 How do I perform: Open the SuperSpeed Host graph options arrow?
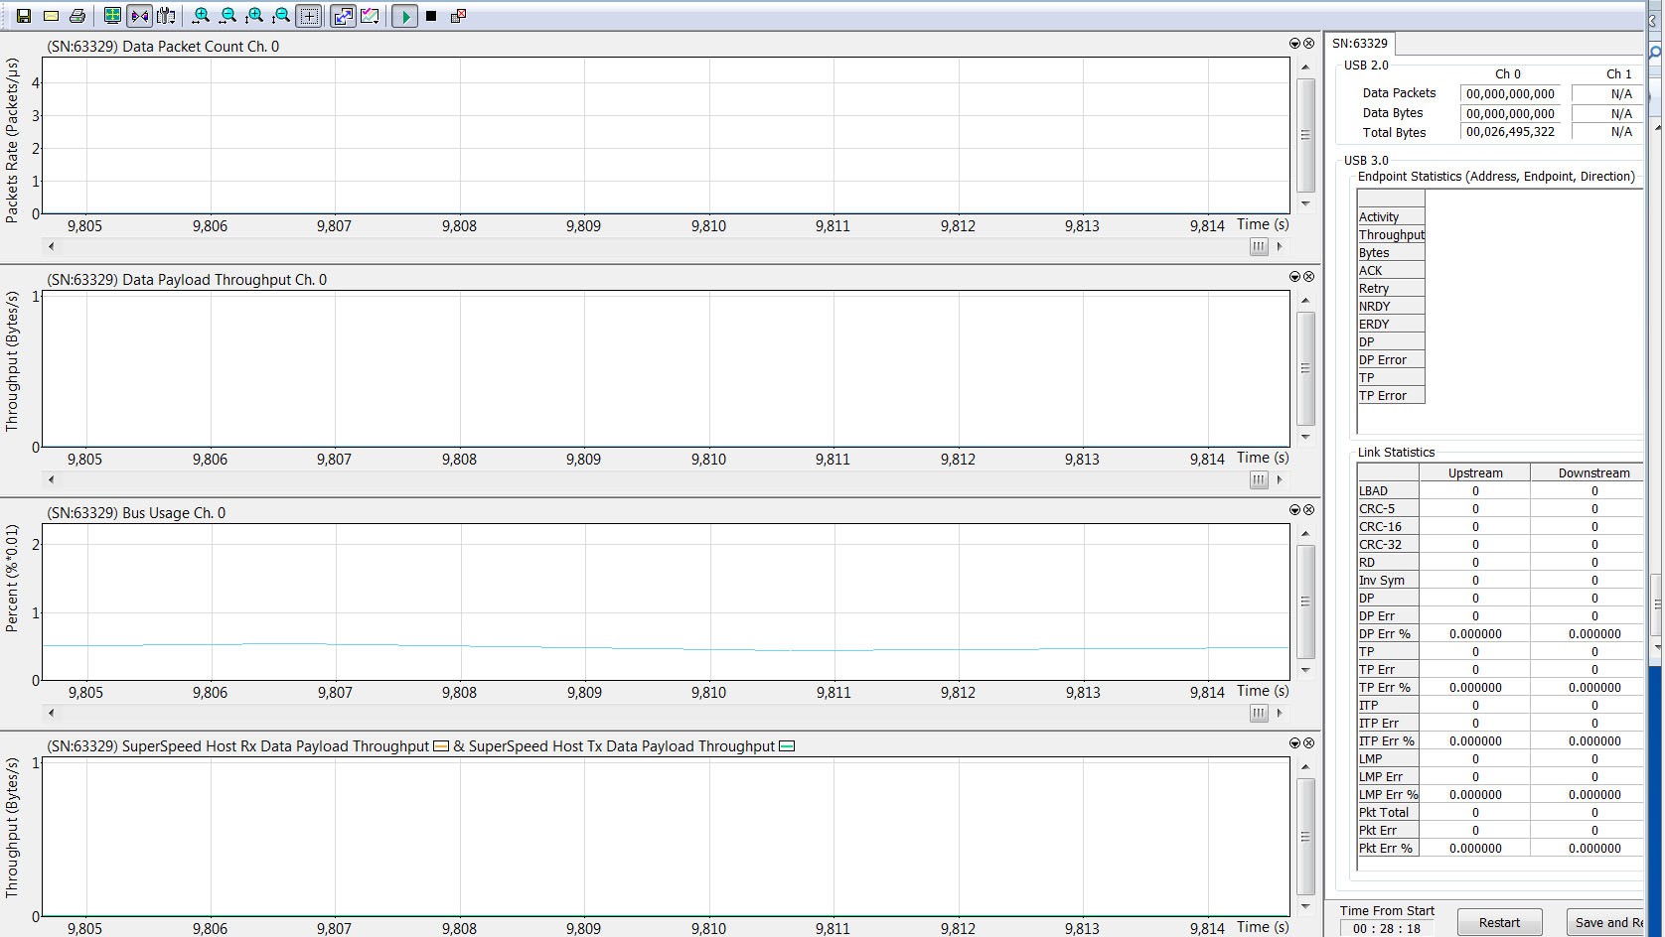[1294, 743]
